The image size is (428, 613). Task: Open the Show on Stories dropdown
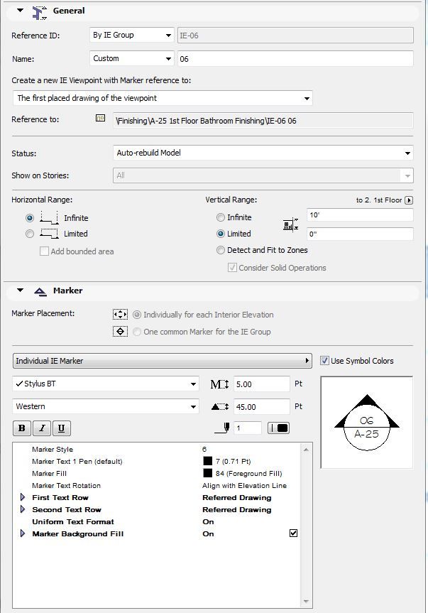click(x=263, y=175)
